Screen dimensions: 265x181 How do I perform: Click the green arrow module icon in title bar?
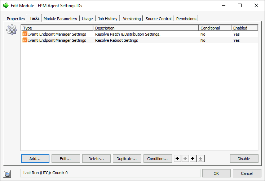(6, 5)
